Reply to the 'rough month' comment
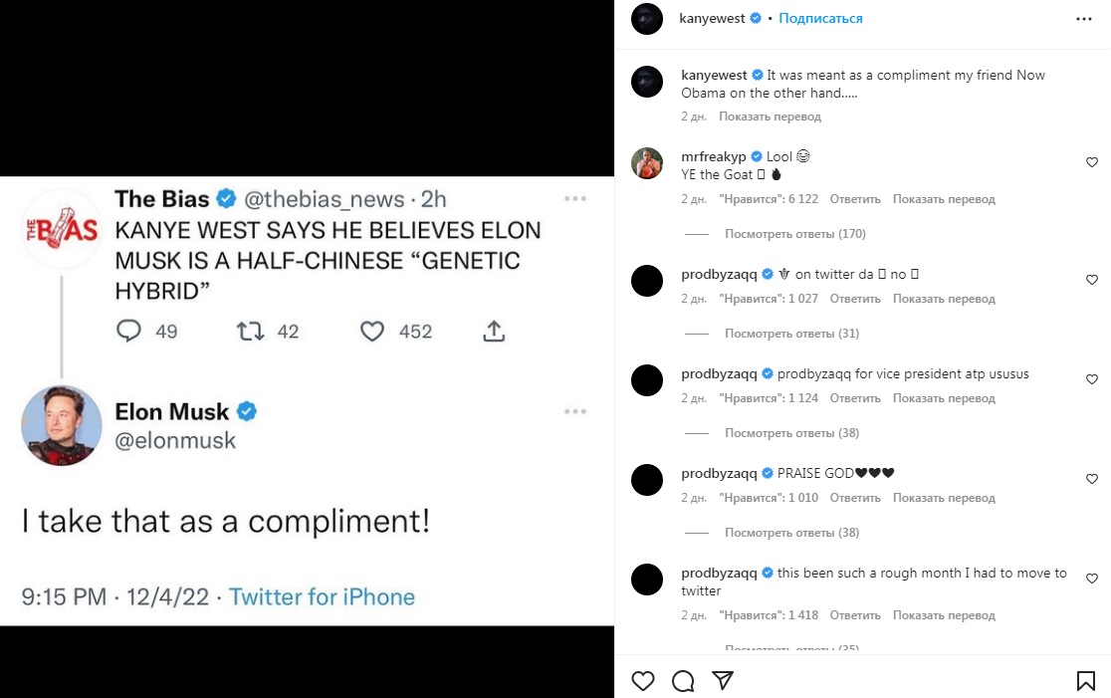Viewport: 1111px width, 698px height. pyautogui.click(x=854, y=615)
